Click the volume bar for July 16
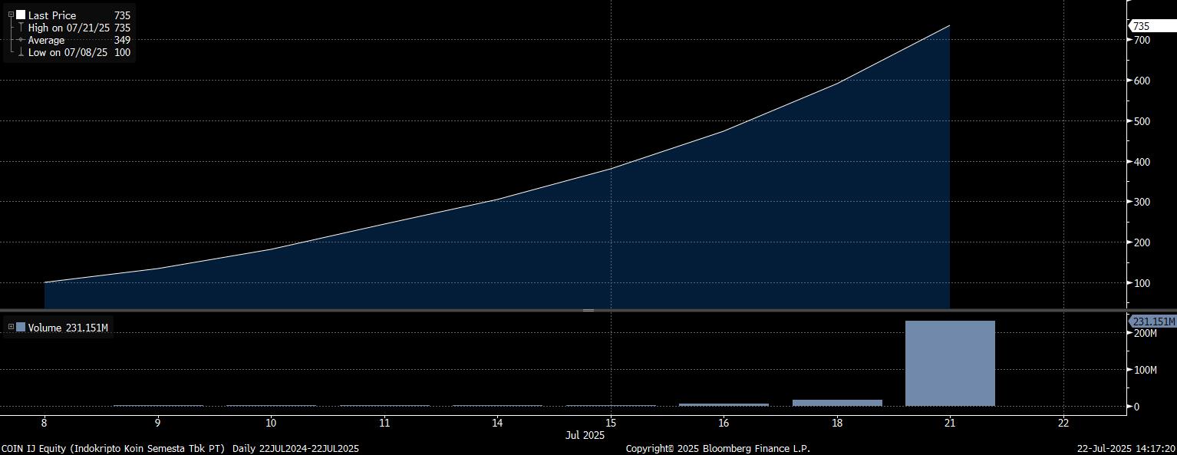 pos(724,404)
